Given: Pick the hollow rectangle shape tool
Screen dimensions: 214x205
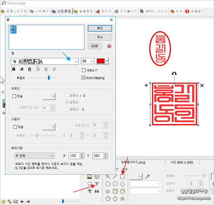Looking at the screenshot, I should tap(122, 177).
